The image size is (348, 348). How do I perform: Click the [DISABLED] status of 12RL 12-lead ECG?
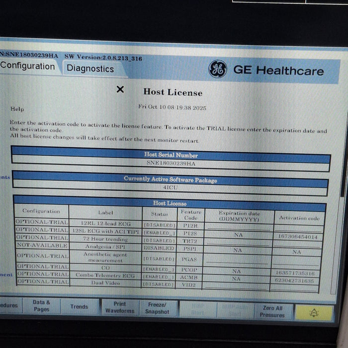point(160,225)
